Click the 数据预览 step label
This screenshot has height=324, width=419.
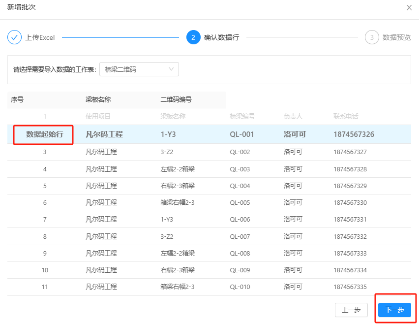click(396, 37)
